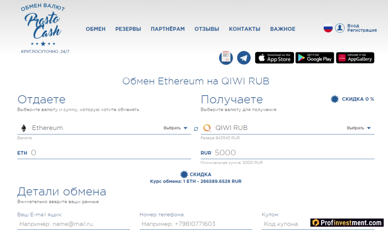This screenshot has width=388, height=231.
Task: Click the Ethereum diamond currency icon
Action: [x=24, y=128]
